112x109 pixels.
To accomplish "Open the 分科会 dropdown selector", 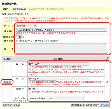I will click(x=26, y=26).
